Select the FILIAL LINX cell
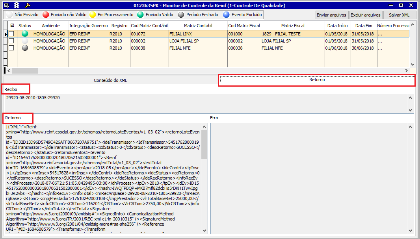 198,34
